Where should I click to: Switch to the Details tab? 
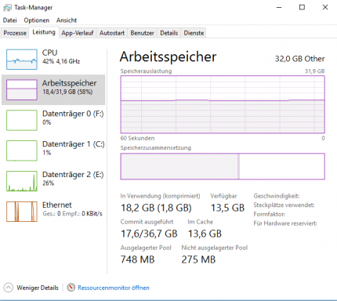169,33
